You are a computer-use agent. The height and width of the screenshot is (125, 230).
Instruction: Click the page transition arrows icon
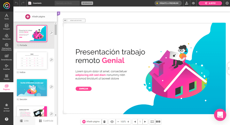click(158, 121)
